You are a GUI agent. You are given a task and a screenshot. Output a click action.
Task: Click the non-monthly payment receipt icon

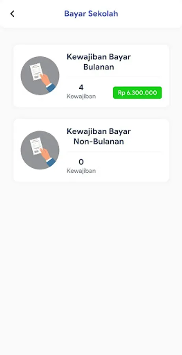[40, 150]
